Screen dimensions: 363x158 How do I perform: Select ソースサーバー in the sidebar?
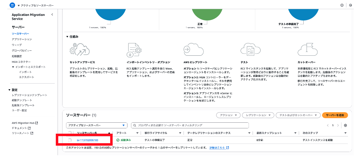tap(20, 34)
